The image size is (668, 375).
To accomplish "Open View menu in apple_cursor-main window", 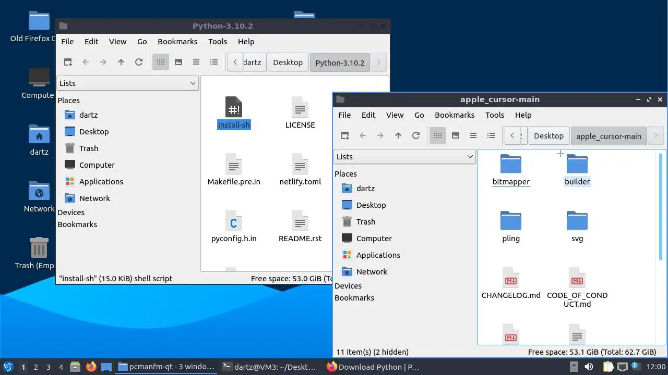I will (x=395, y=115).
